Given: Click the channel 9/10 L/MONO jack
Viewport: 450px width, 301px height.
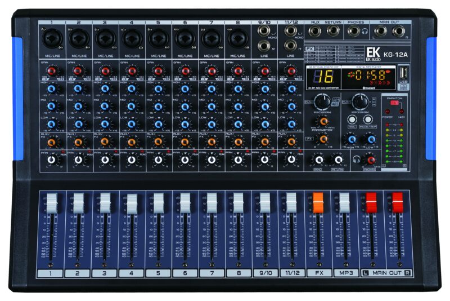Looking at the screenshot, I should click(263, 31).
